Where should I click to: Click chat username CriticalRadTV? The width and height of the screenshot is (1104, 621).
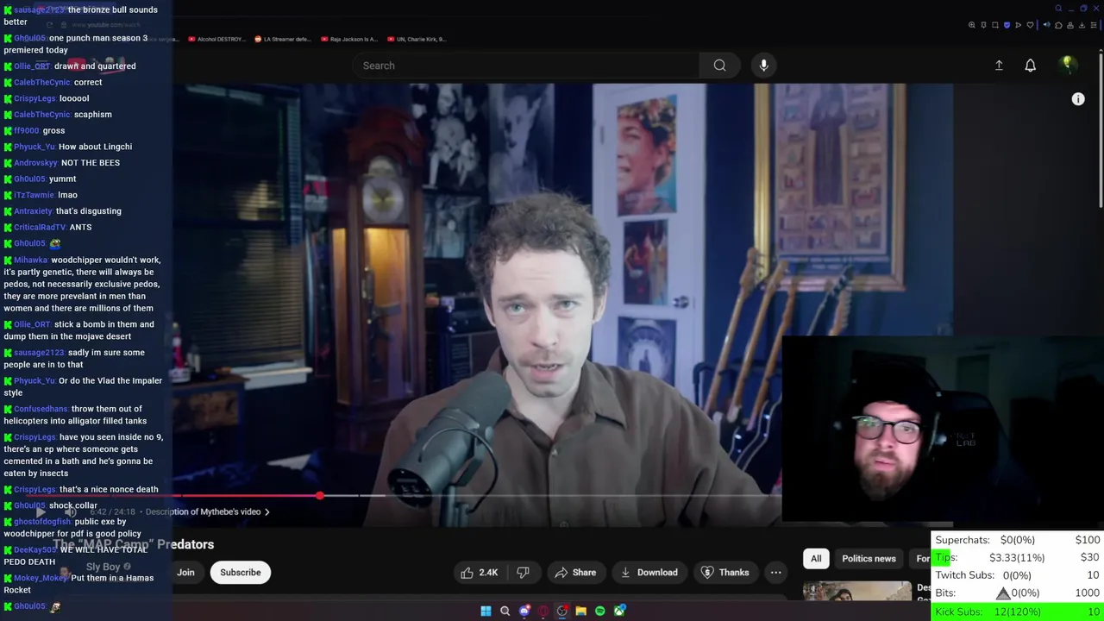point(40,228)
